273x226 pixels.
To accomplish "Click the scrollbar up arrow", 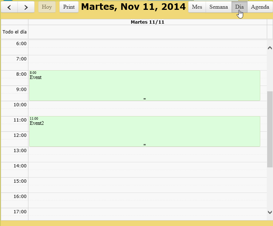I will [270, 48].
